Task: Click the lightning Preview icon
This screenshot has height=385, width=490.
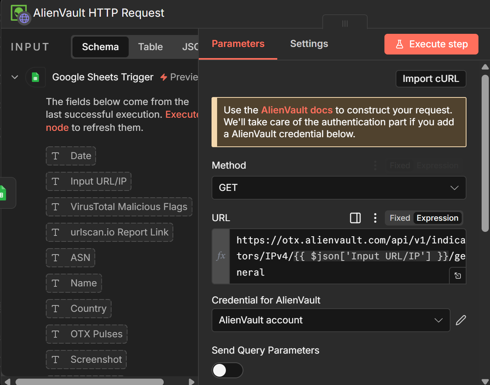Action: [x=163, y=77]
